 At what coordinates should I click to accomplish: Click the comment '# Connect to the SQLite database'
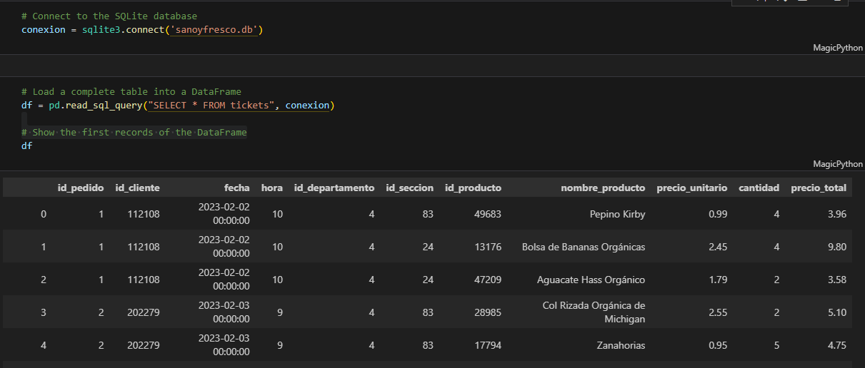109,16
